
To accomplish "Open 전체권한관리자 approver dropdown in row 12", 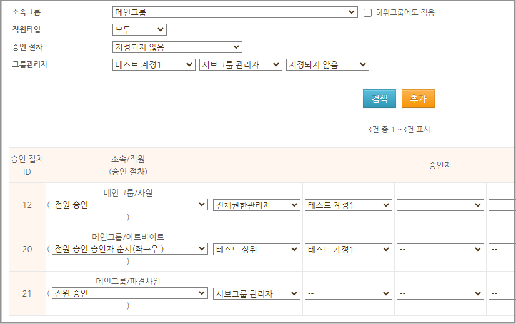I will pyautogui.click(x=256, y=205).
